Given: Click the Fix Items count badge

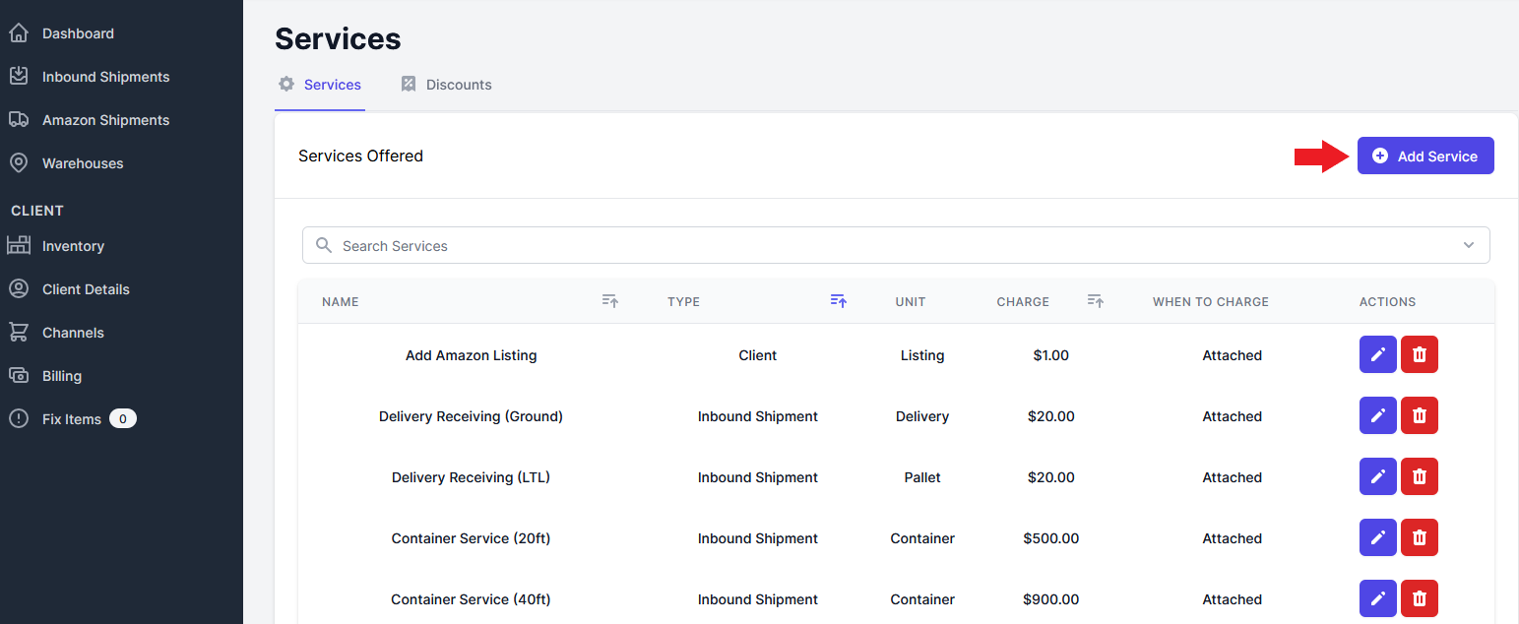Looking at the screenshot, I should coord(123,419).
